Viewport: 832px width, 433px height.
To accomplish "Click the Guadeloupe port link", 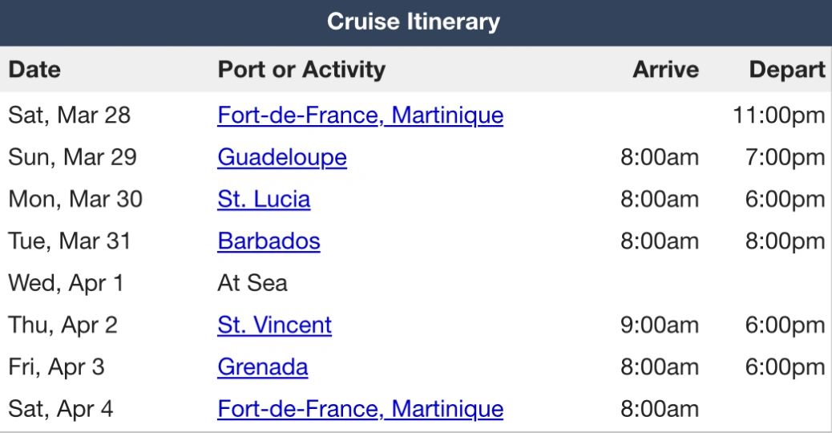I will click(281, 157).
